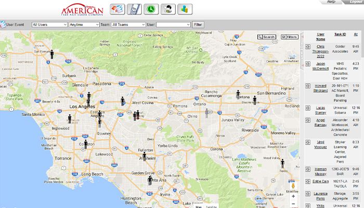Click the Filter button
This screenshot has height=208, width=364.
point(198,24)
